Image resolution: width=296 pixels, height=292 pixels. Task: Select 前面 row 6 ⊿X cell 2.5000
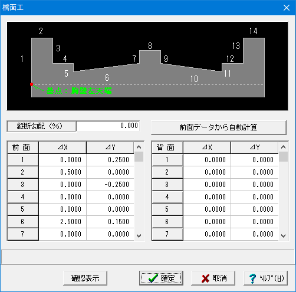click(x=63, y=222)
